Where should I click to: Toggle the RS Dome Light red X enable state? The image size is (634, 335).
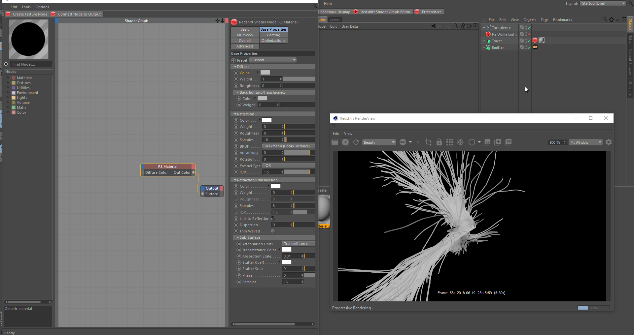click(529, 34)
